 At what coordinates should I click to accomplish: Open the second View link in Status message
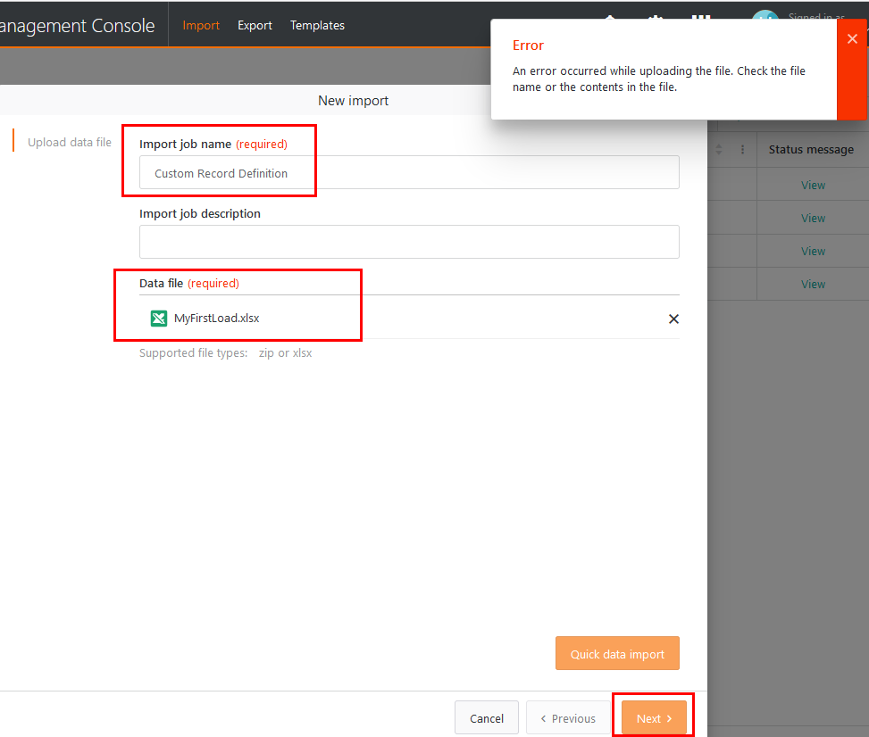[813, 219]
